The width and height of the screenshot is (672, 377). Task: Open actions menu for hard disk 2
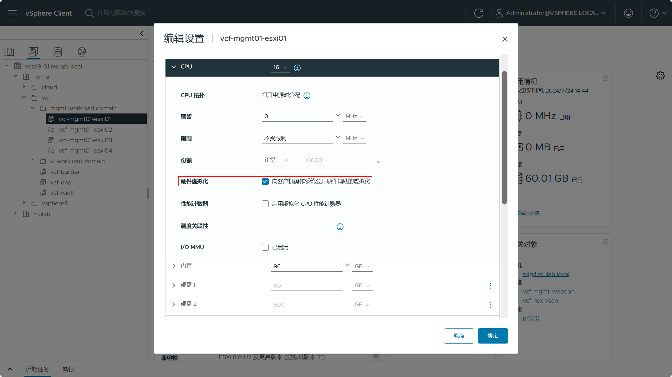490,305
